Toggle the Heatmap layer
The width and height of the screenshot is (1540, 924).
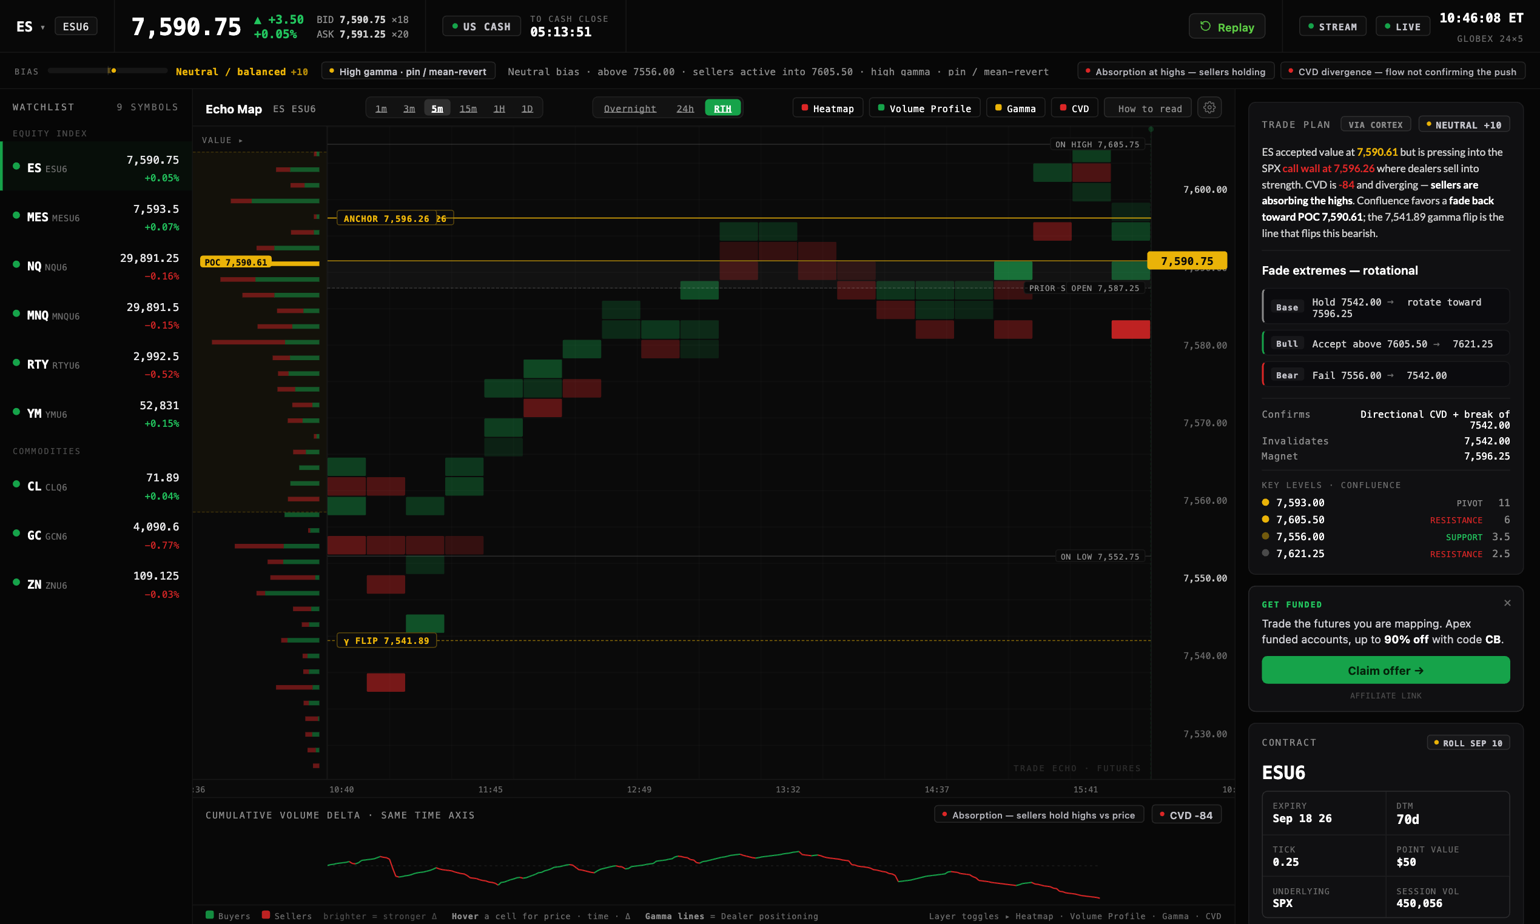(x=827, y=109)
